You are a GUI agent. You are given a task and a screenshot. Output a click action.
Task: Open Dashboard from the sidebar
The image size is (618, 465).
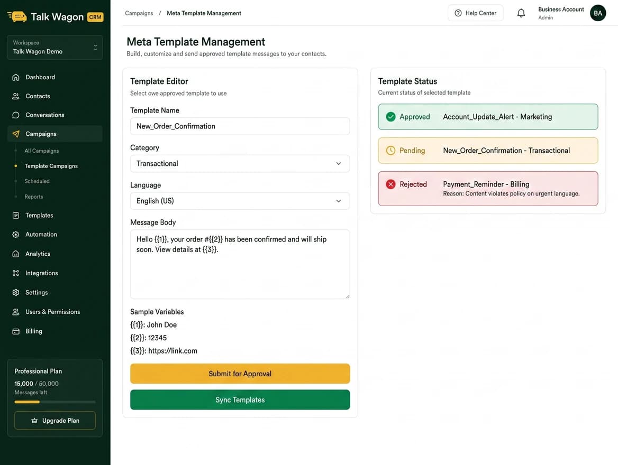(55, 77)
